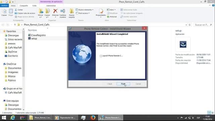The width and height of the screenshot is (215, 121).
Task: Click the setup preview thumbnail
Action: point(183,44)
